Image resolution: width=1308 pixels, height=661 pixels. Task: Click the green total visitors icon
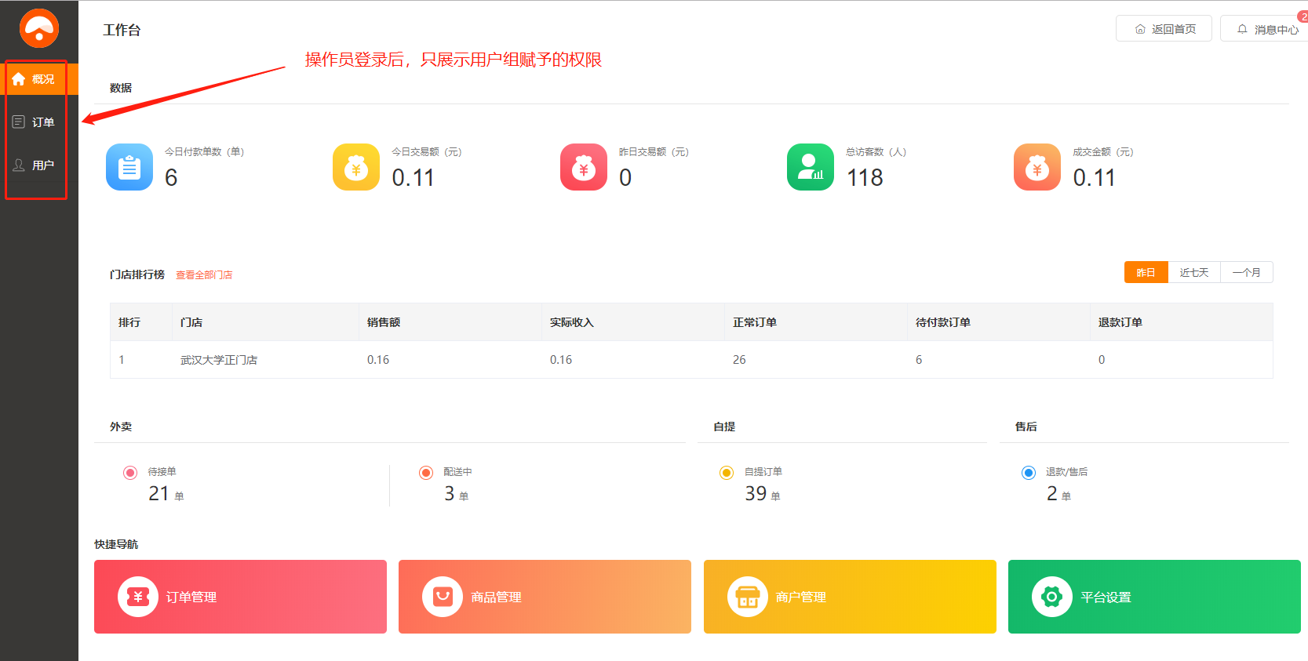click(810, 167)
